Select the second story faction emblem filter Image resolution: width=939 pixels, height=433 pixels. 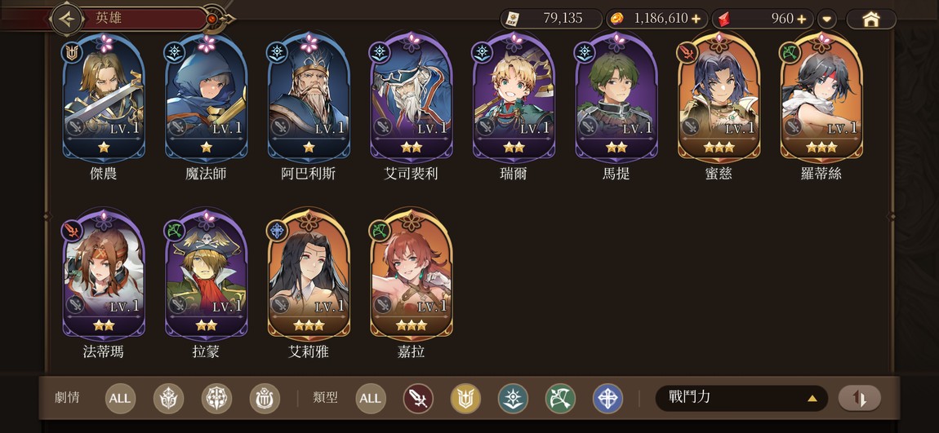216,399
